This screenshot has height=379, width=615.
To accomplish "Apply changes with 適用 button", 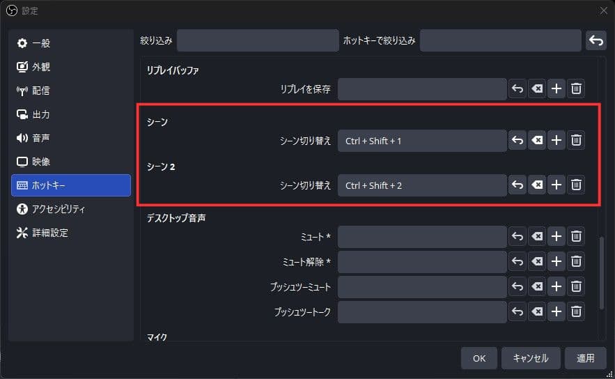I will [585, 358].
